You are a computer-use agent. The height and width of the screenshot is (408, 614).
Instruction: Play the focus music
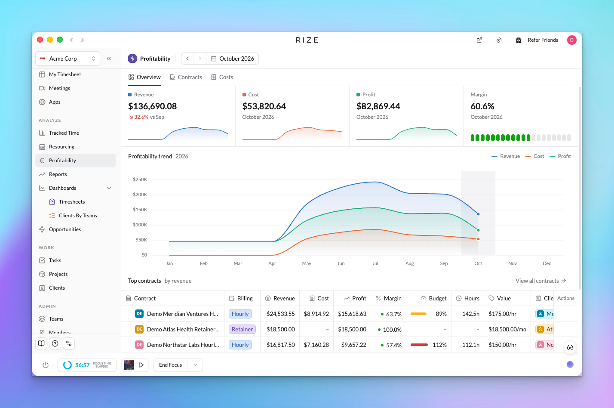[141, 365]
